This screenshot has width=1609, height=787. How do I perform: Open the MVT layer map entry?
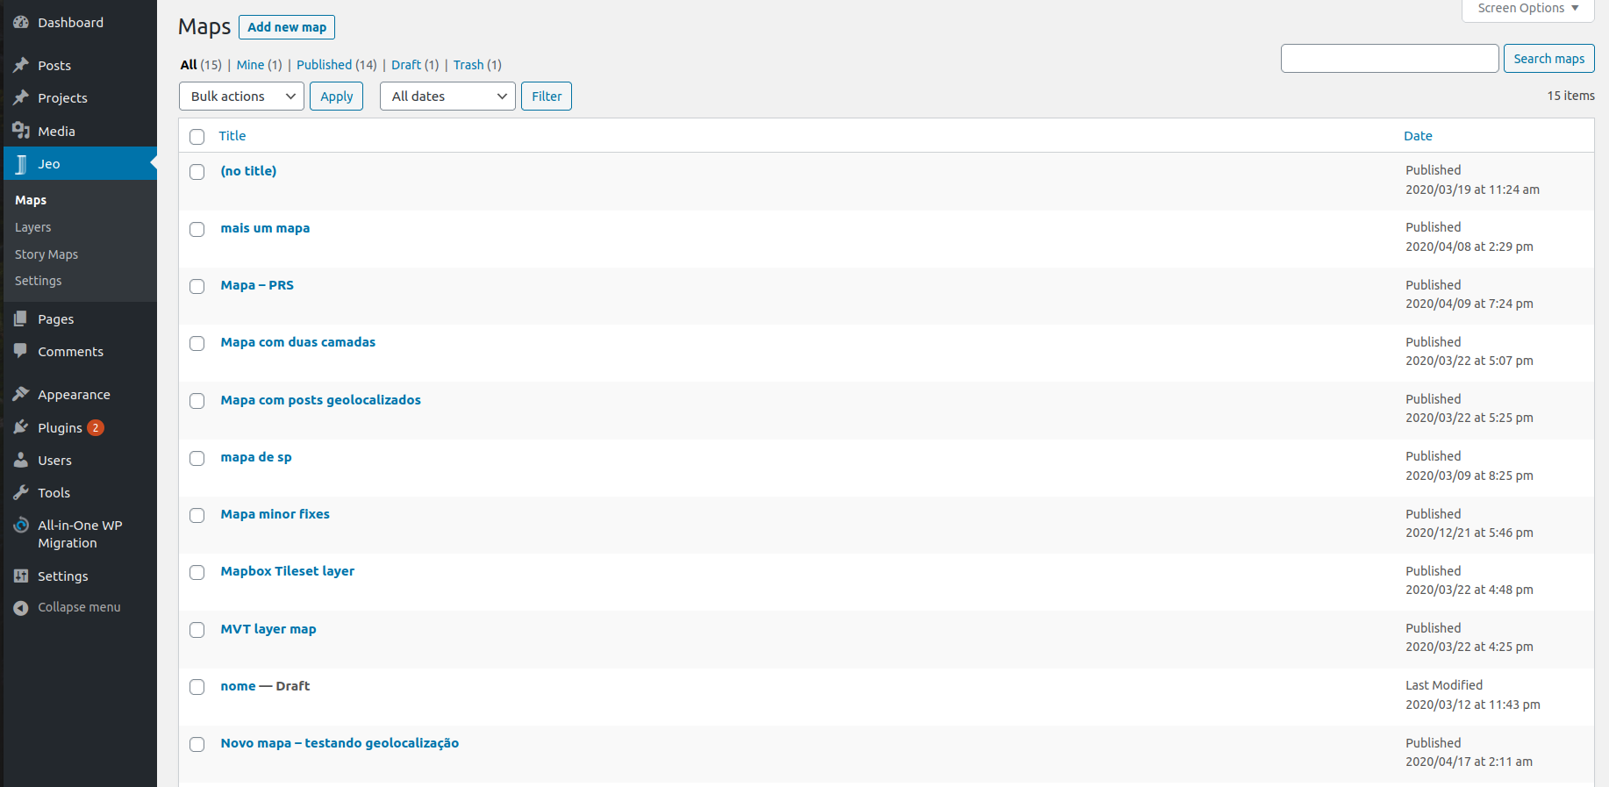point(268,629)
